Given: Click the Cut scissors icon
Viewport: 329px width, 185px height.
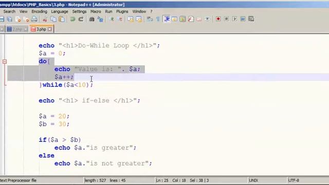Looking at the screenshot, I should (45, 20).
